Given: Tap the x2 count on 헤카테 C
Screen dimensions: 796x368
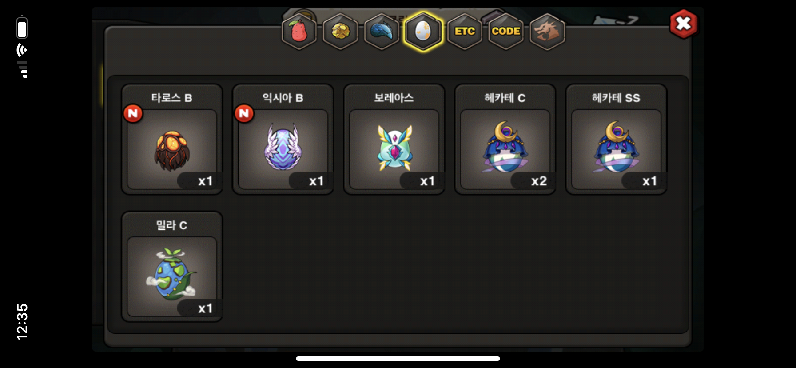Looking at the screenshot, I should point(539,181).
